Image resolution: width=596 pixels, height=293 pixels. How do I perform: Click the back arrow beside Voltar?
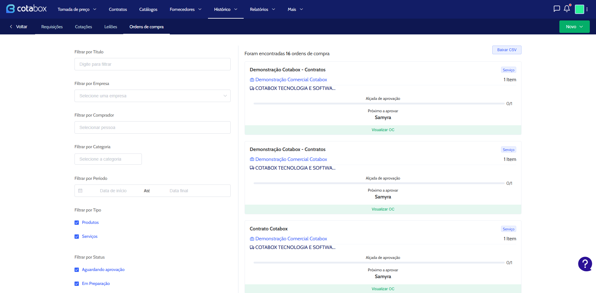[11, 27]
